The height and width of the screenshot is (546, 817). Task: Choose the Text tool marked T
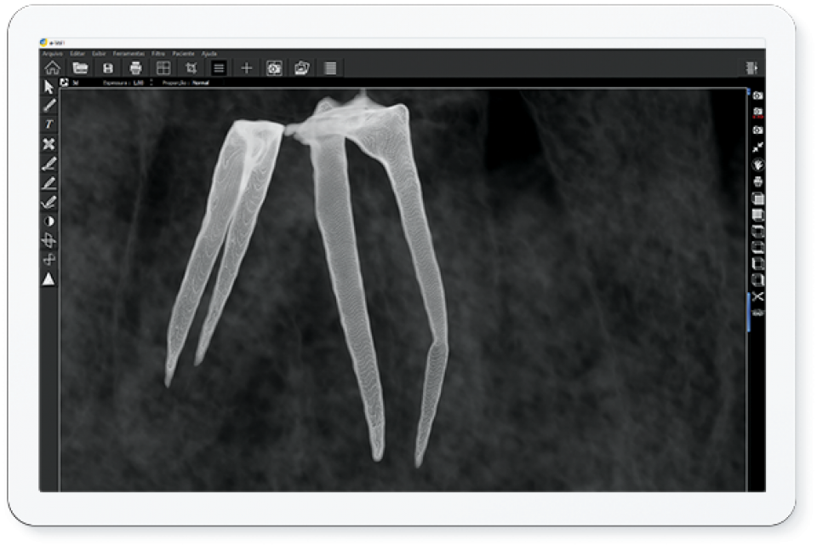[x=49, y=124]
